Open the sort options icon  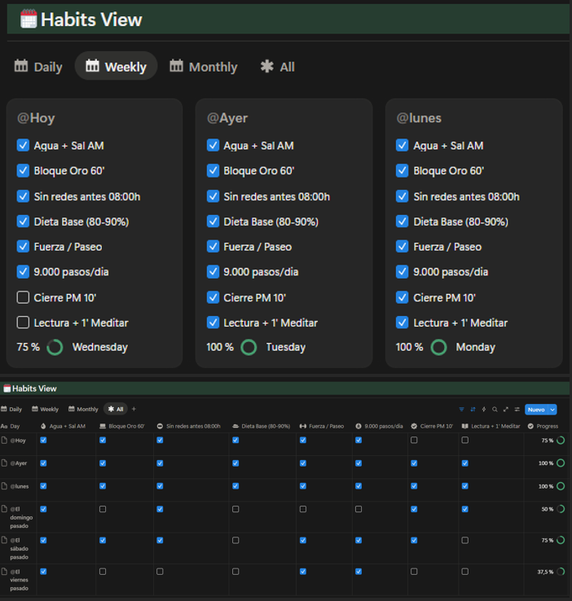(x=473, y=410)
